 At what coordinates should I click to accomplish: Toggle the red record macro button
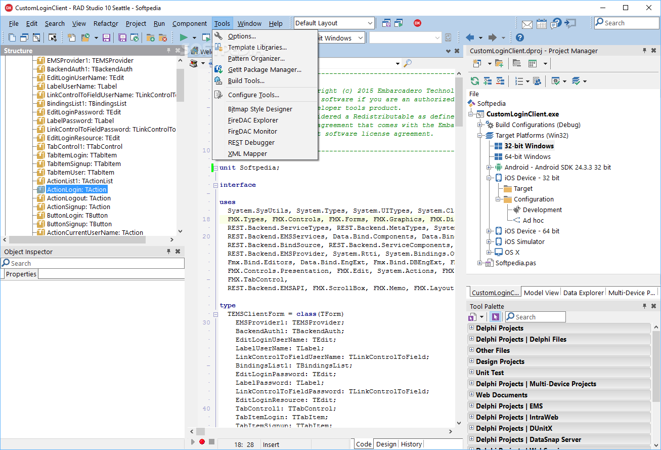point(202,442)
